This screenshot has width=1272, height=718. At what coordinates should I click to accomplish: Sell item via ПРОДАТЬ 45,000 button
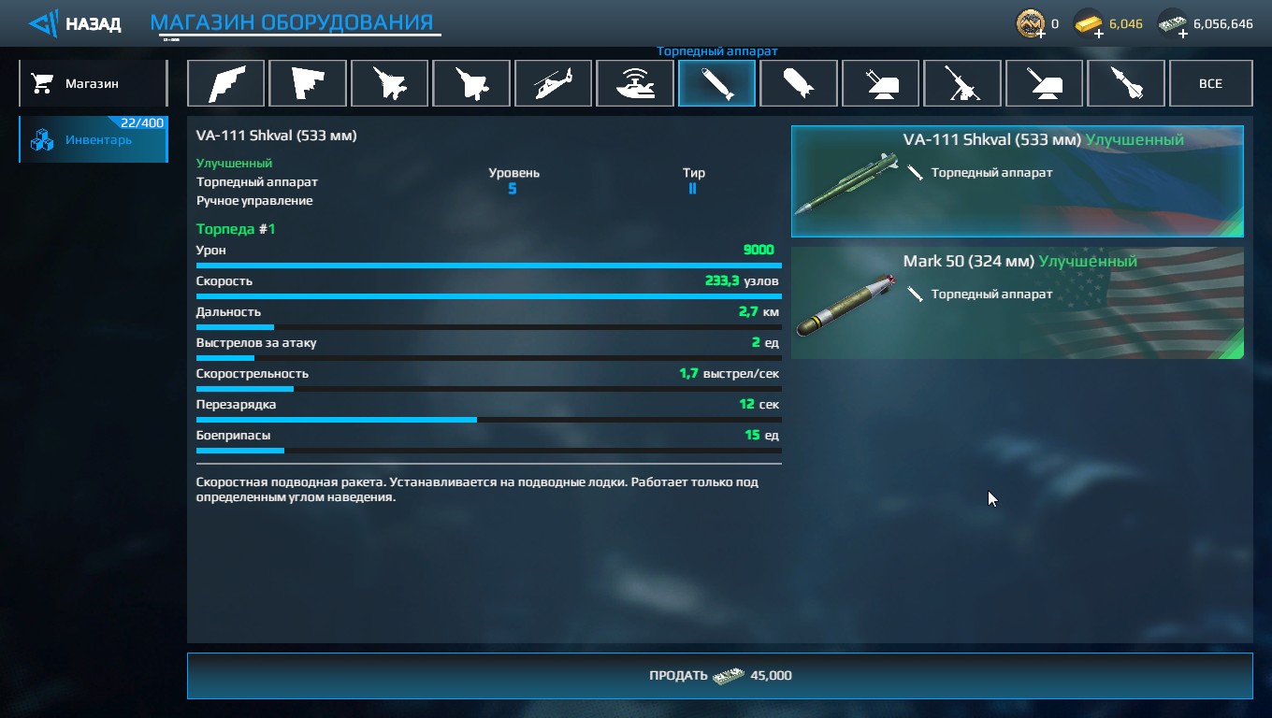[x=719, y=675]
